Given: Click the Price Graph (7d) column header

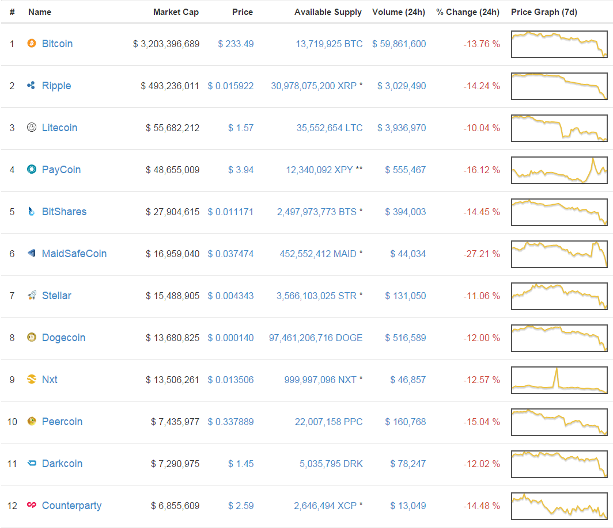Looking at the screenshot, I should [544, 12].
